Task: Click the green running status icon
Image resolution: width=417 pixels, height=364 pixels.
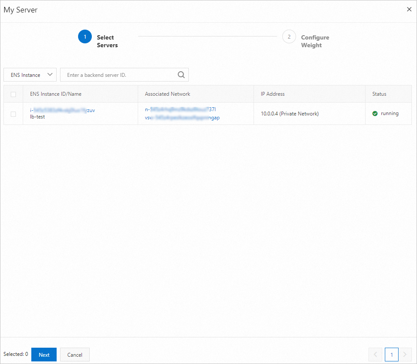Action: pos(375,114)
